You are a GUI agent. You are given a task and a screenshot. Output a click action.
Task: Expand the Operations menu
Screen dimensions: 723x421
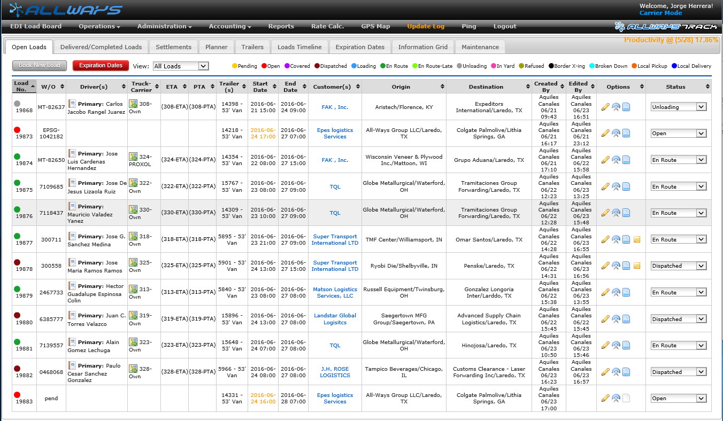tap(99, 26)
